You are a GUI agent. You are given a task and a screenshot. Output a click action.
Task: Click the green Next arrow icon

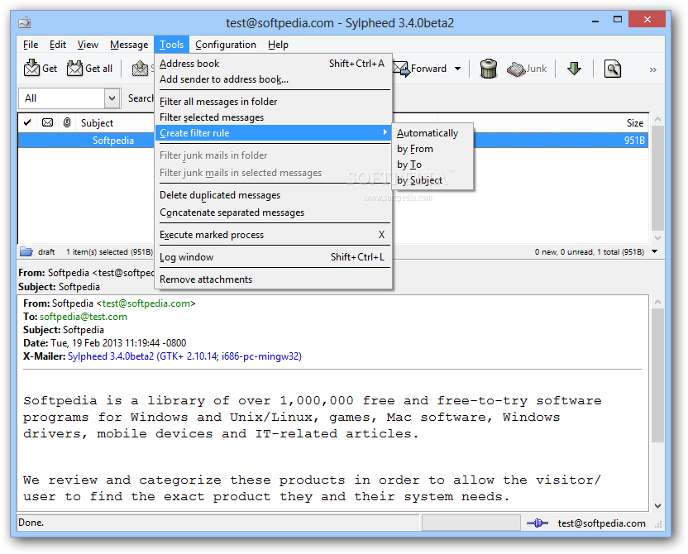574,69
